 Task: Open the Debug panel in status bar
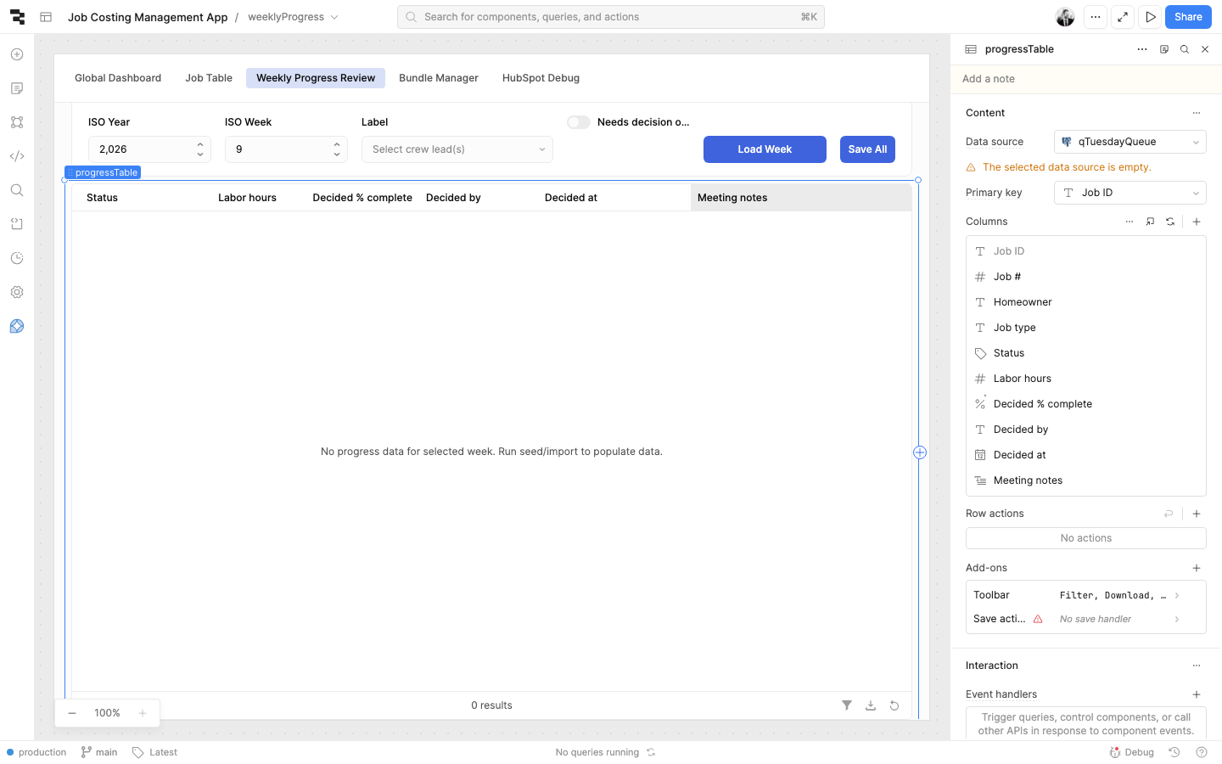pyautogui.click(x=1132, y=752)
